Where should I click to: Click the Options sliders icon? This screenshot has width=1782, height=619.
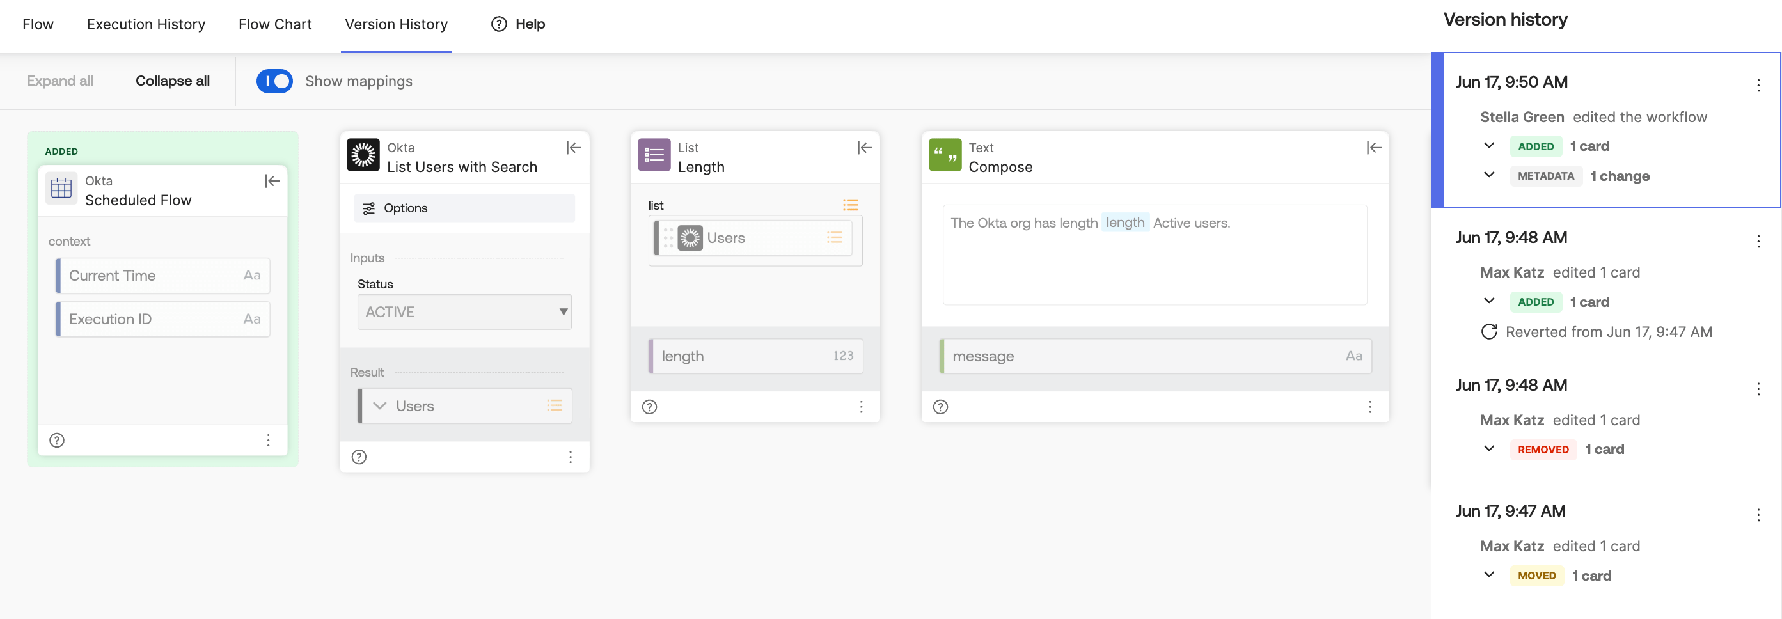(370, 208)
